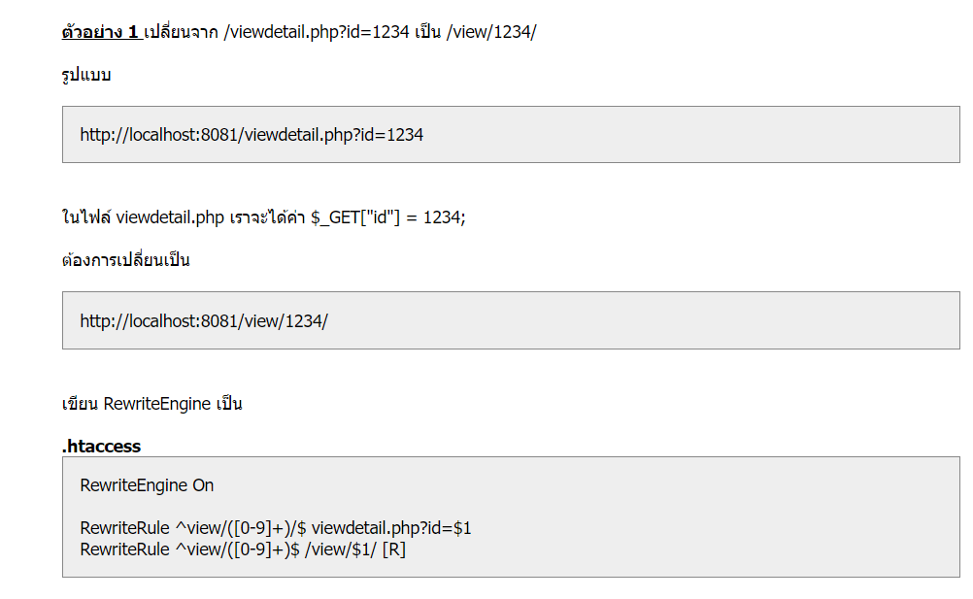Screen dimensions: 973x599
Task: Click /view/1234/ in the top heading line
Action: pos(490,32)
